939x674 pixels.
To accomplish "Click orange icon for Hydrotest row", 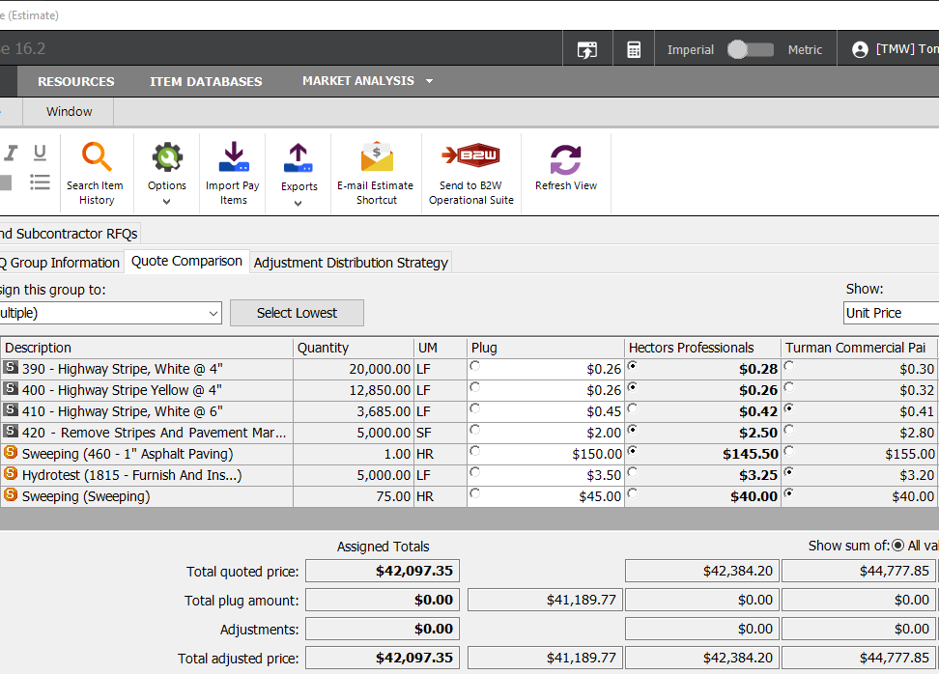I will pyautogui.click(x=11, y=473).
